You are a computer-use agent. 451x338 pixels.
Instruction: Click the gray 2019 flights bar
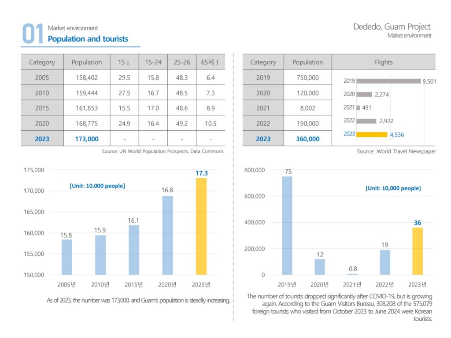[388, 81]
